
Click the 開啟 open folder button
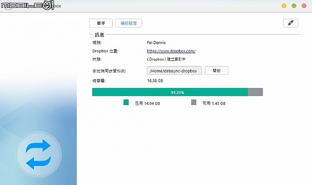tap(217, 71)
